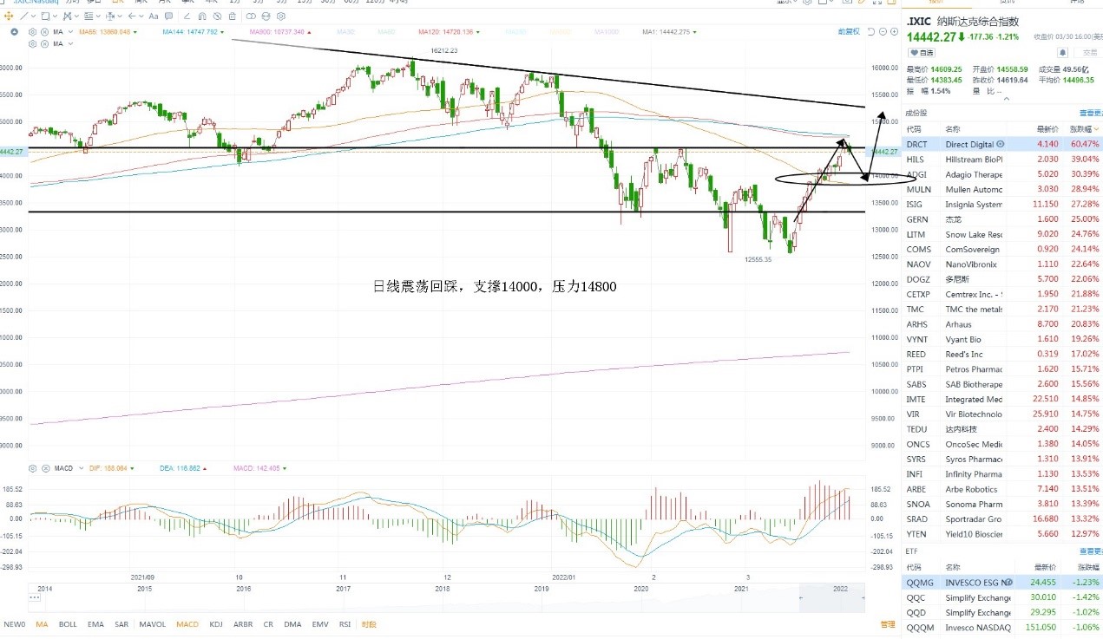Open MULN Mullen Automotive row
Screen dimensions: 1103x639
coord(1002,189)
